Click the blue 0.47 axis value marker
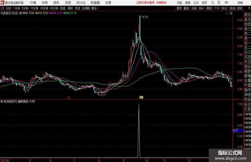The image size is (251, 162). [238, 131]
